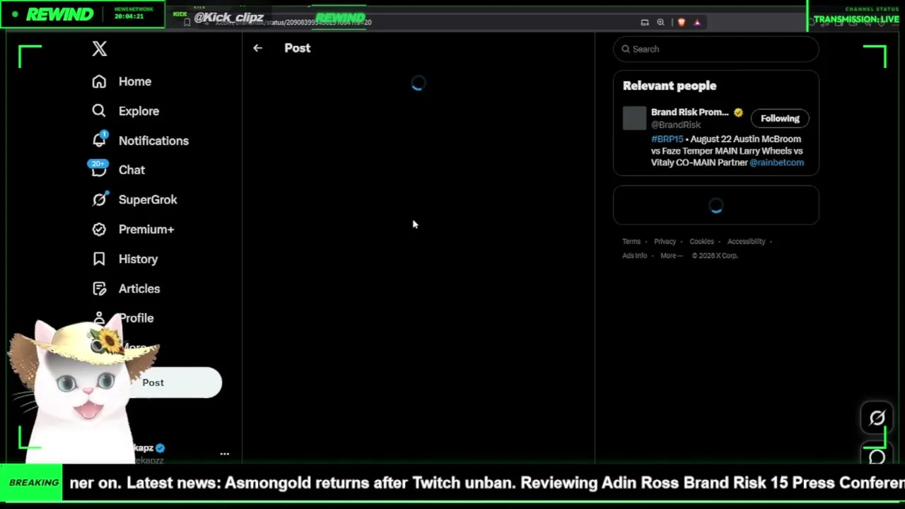Click the white Post button

[x=153, y=382]
